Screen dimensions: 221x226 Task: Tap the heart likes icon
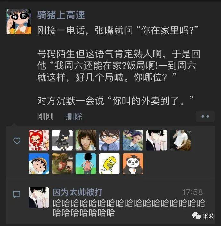coord(17,141)
